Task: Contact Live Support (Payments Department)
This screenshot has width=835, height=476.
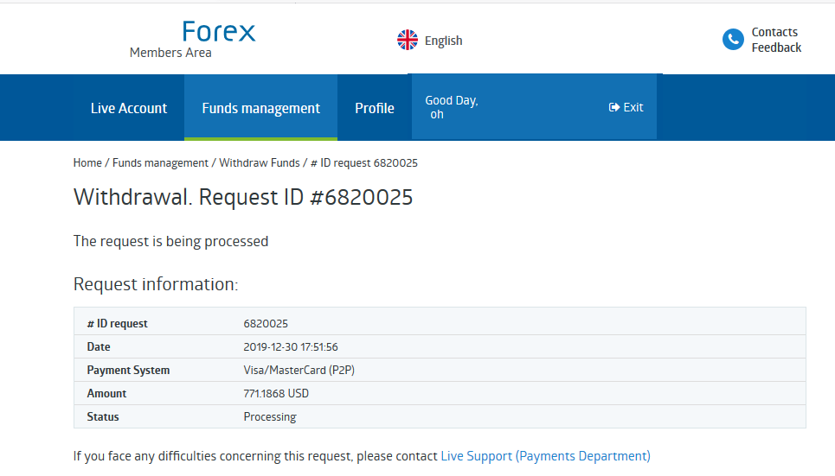Action: [545, 455]
